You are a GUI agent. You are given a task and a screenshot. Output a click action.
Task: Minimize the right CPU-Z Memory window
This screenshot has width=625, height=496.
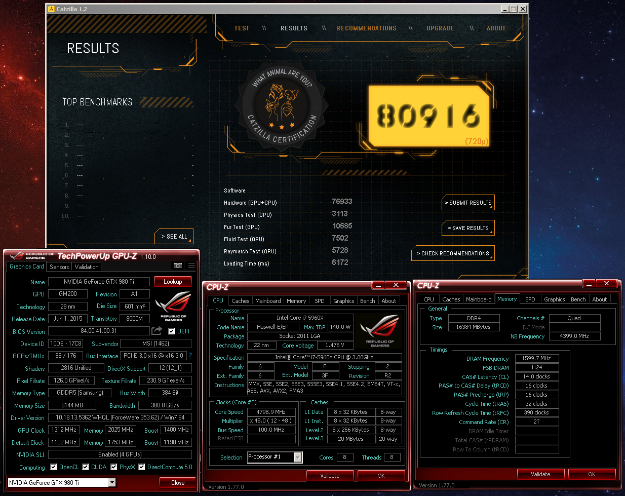point(589,284)
